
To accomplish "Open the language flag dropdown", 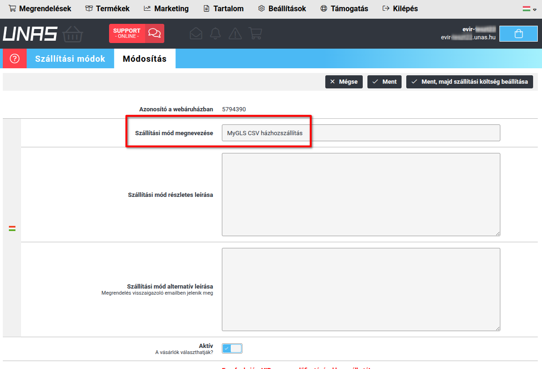I will (x=529, y=9).
